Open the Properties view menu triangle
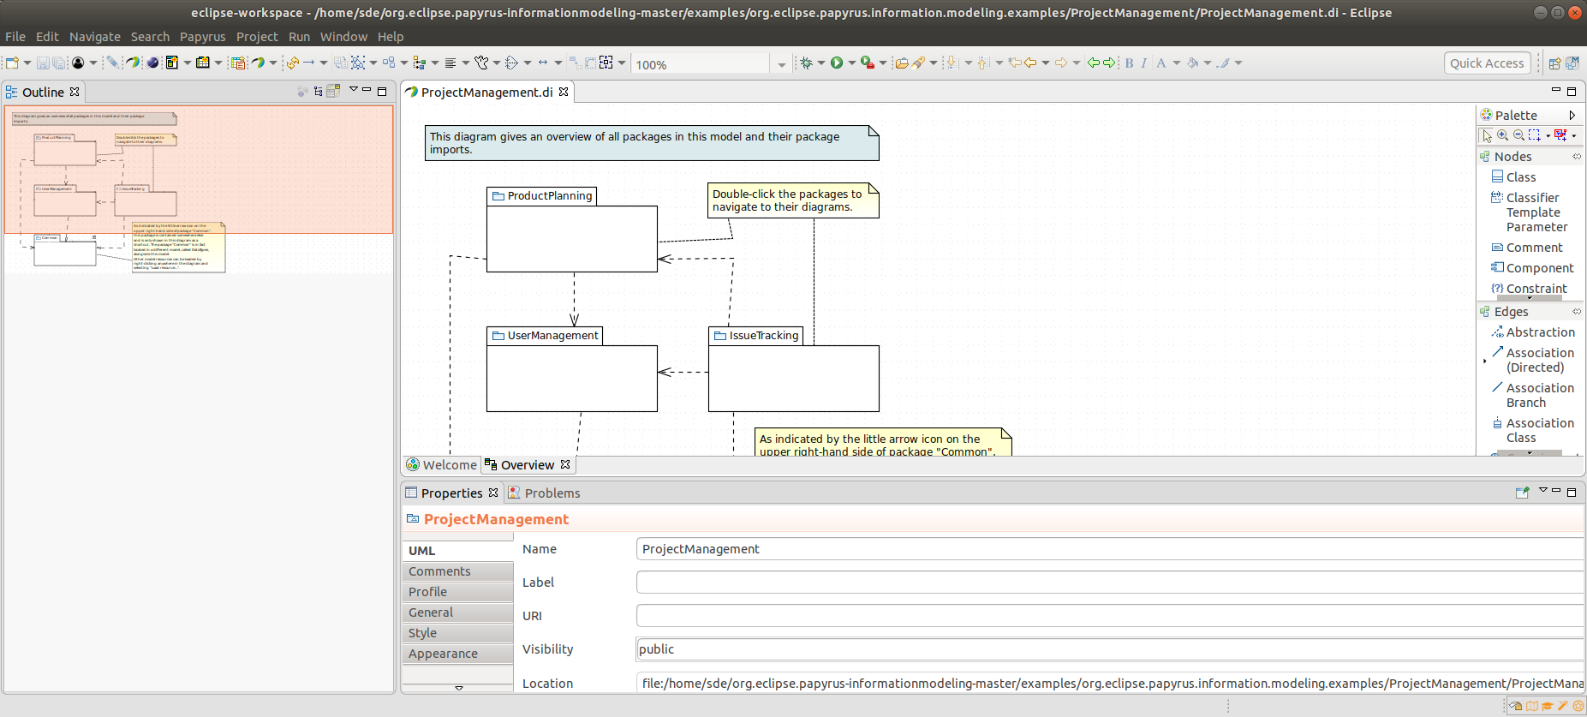 pyautogui.click(x=1542, y=490)
